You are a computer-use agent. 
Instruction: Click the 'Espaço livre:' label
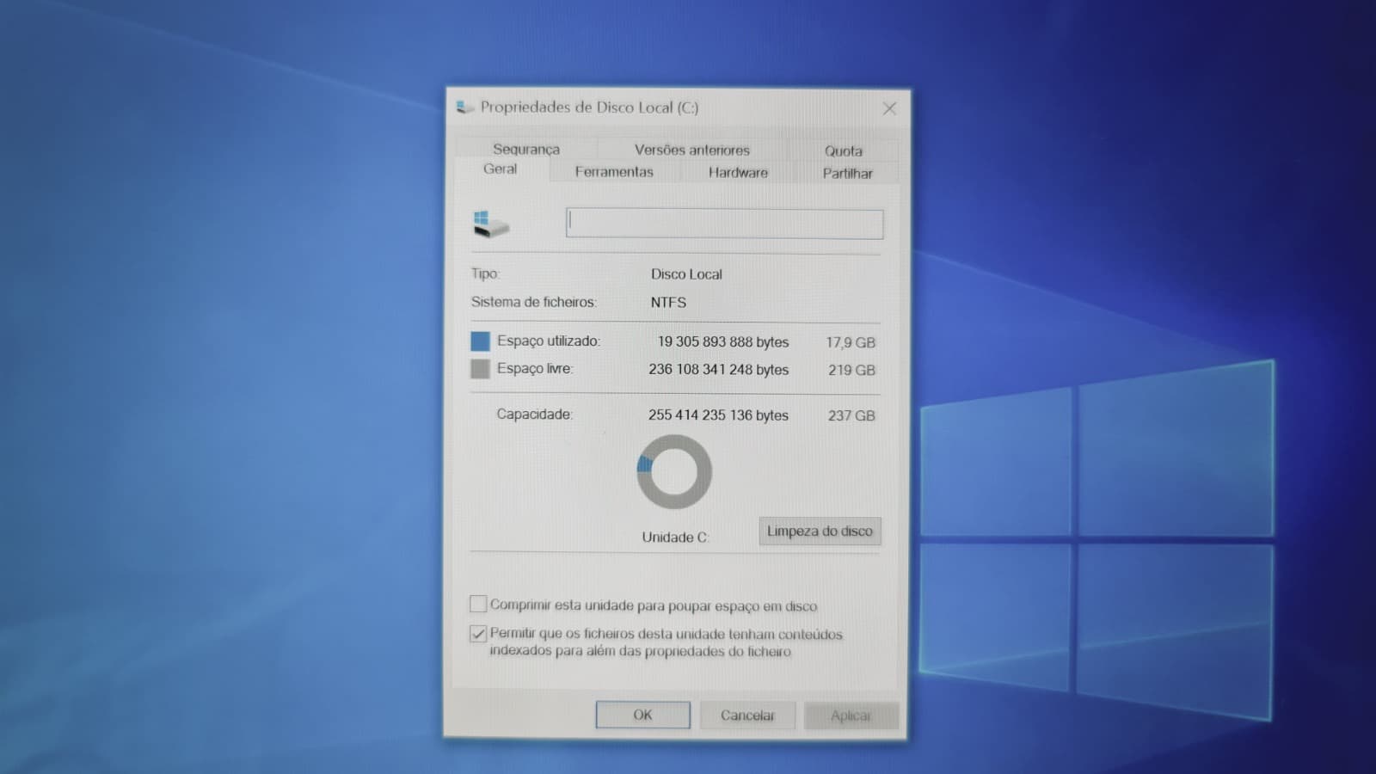point(534,368)
